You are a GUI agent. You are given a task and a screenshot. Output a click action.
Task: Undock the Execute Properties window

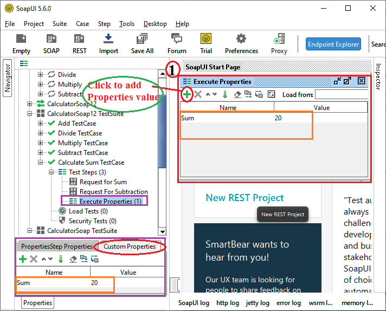tap(338, 81)
